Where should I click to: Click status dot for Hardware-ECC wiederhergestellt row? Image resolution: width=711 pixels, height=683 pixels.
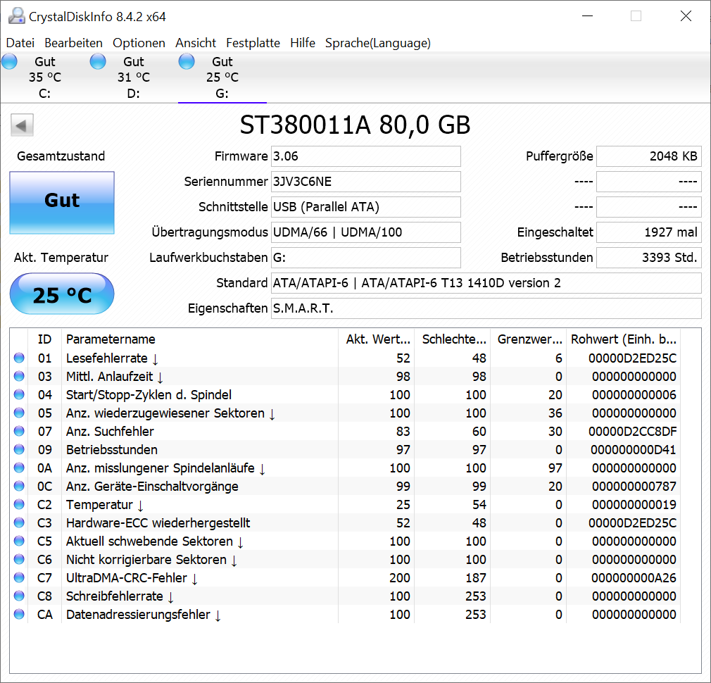pyautogui.click(x=19, y=522)
